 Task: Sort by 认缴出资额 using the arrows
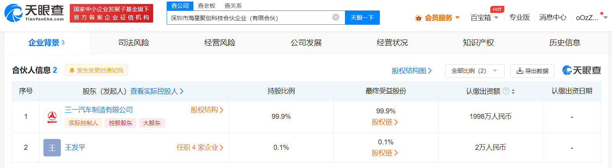tap(513, 91)
